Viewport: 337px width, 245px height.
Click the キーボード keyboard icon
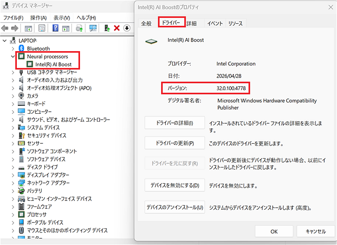[21, 103]
